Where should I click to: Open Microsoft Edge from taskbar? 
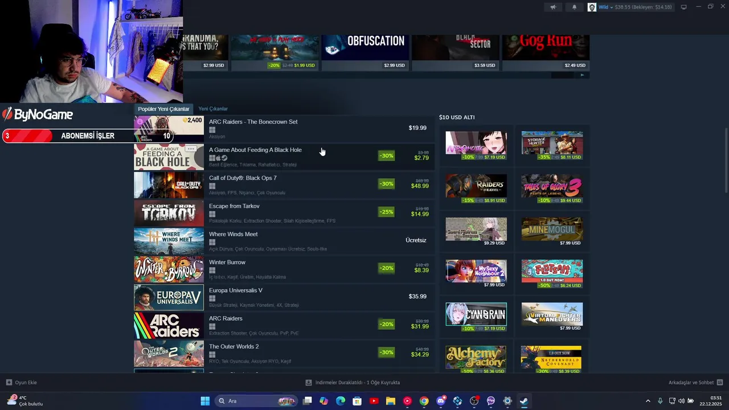(341, 401)
